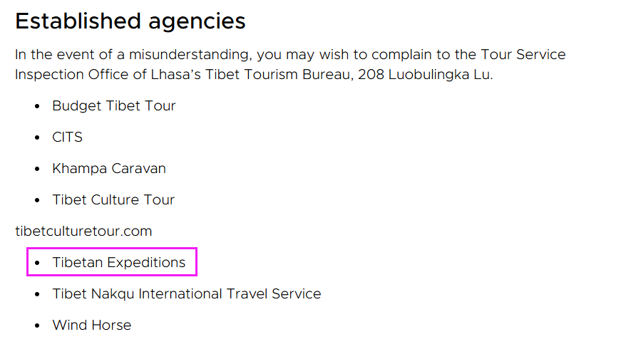This screenshot has height=349, width=621.
Task: Click the bullet next to Khampa Caravan
Action: 37,169
